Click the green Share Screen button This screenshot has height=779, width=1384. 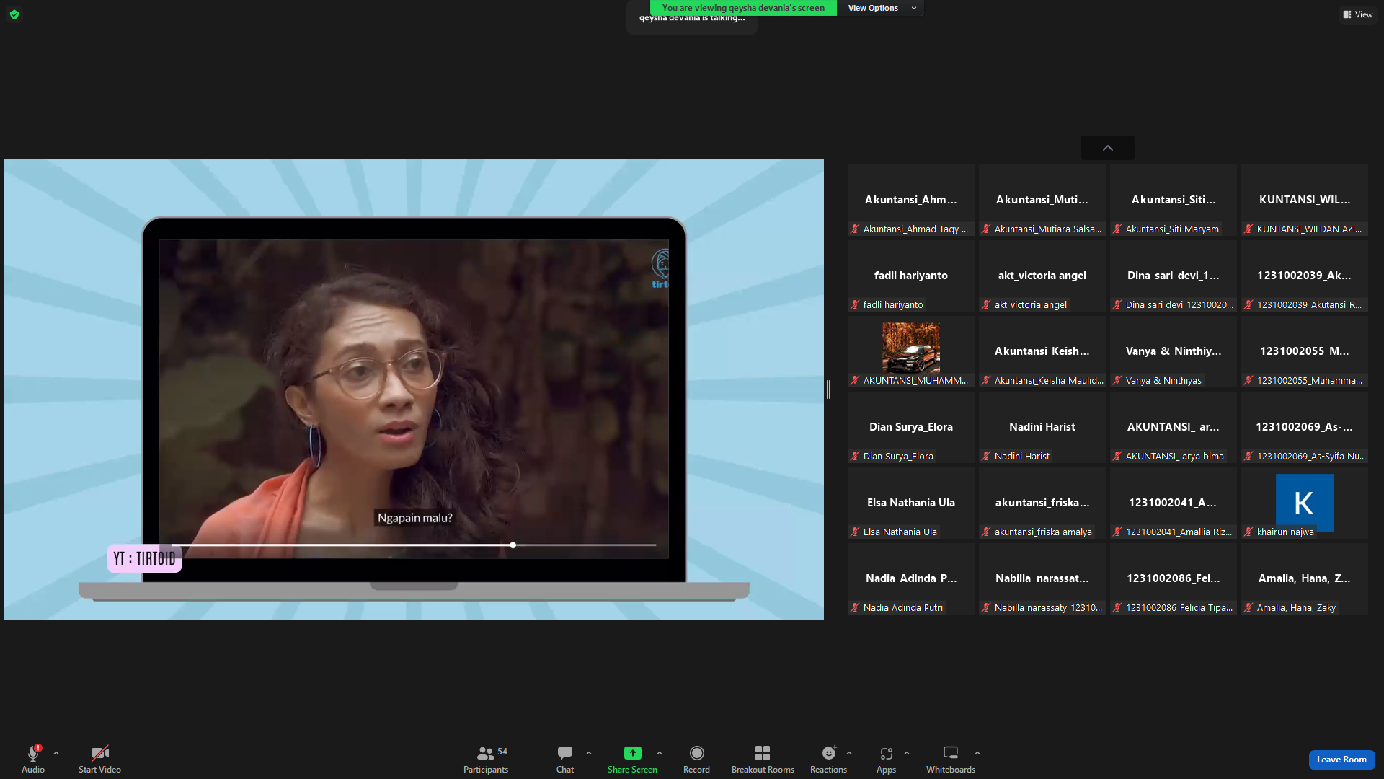632,759
